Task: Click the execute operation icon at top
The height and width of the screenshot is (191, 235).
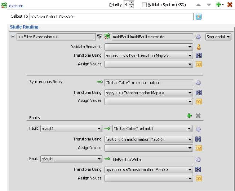Action: pos(4,5)
